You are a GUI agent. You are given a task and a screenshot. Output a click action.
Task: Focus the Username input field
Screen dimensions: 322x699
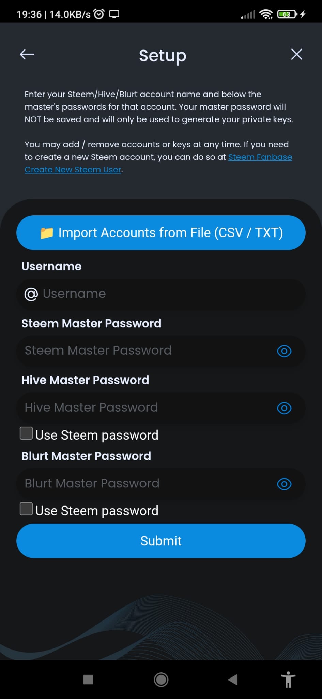(161, 294)
